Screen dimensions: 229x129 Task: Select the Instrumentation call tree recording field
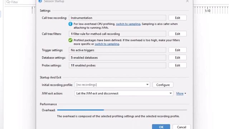tap(117, 18)
